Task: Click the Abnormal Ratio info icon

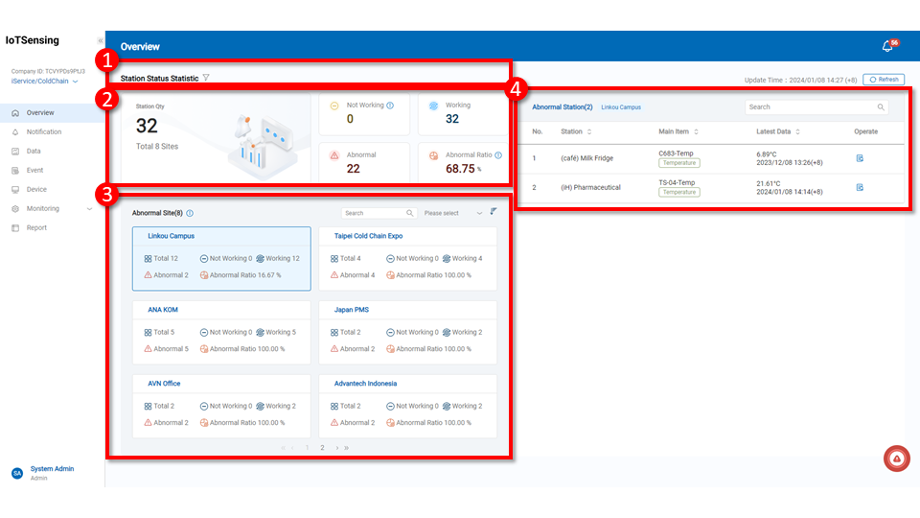Action: (x=498, y=154)
